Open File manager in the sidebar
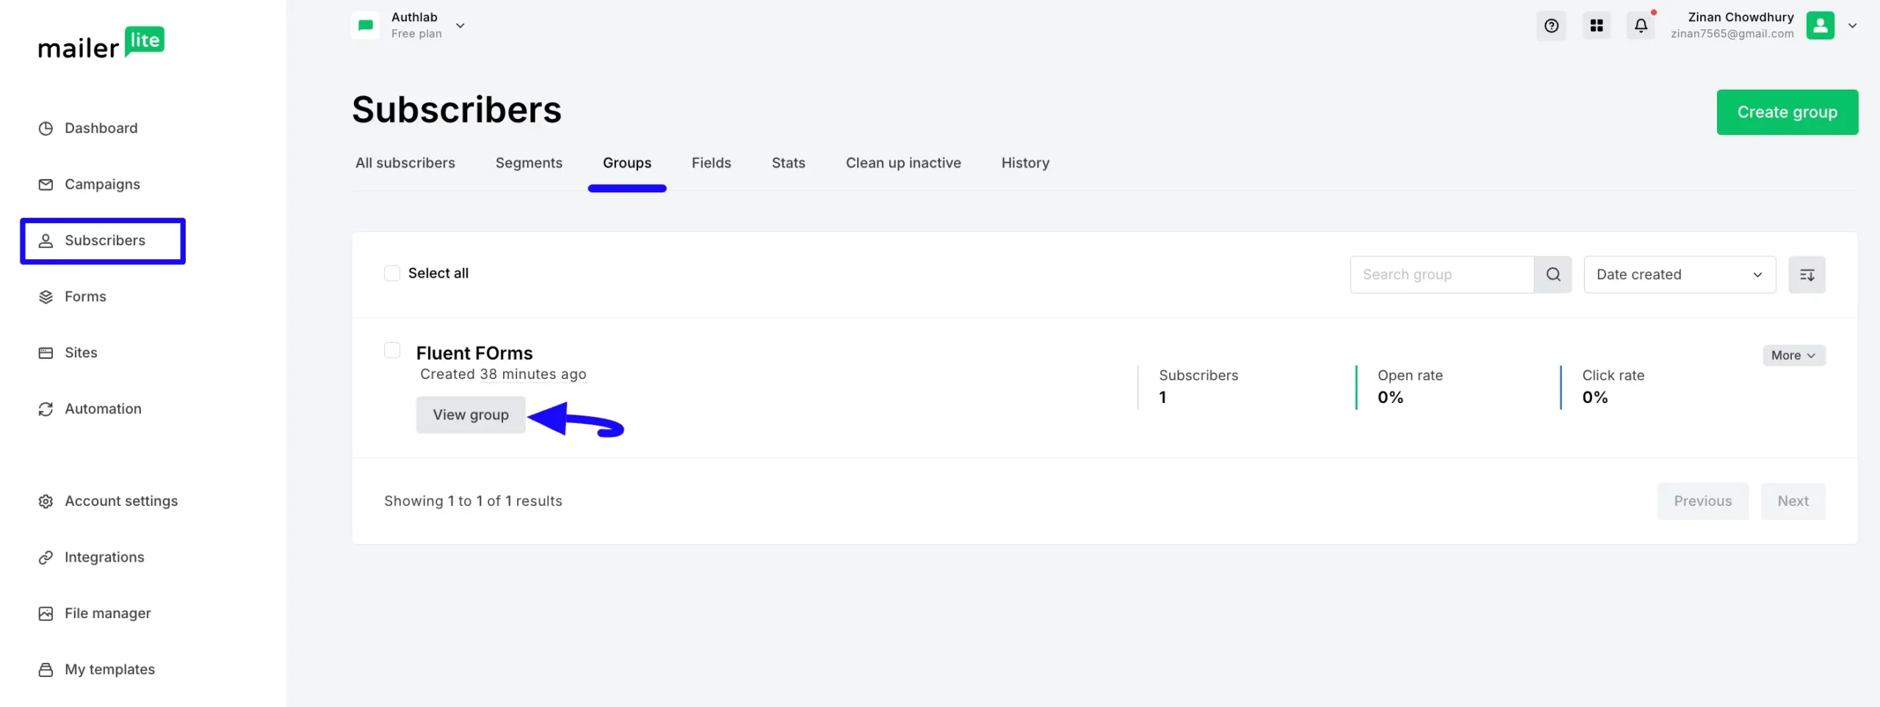The image size is (1880, 707). [x=108, y=614]
